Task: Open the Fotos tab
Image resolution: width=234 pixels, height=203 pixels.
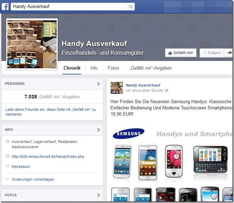Action: [113, 68]
